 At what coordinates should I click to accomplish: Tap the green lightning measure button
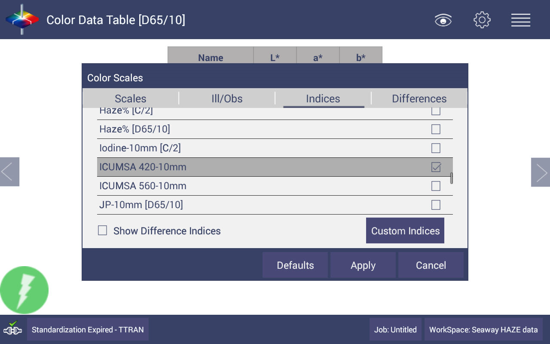[24, 290]
